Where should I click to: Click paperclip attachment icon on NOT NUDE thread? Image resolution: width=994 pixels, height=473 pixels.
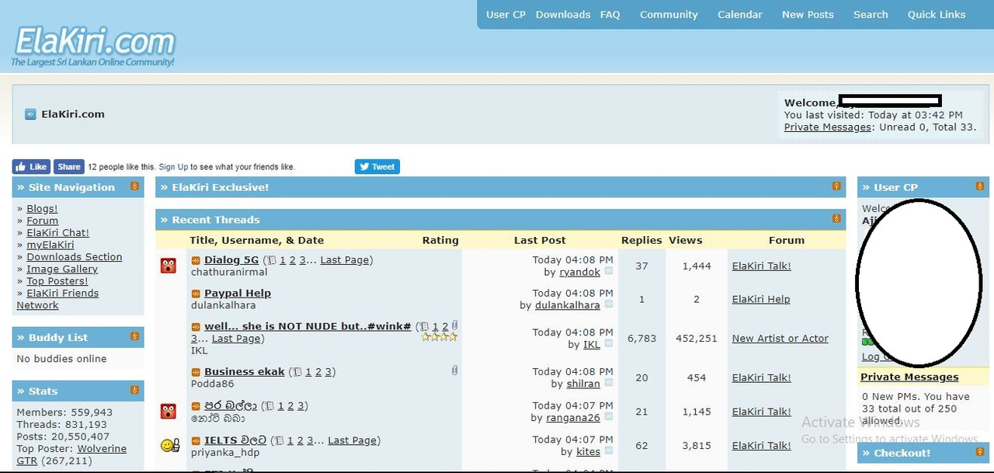(454, 325)
